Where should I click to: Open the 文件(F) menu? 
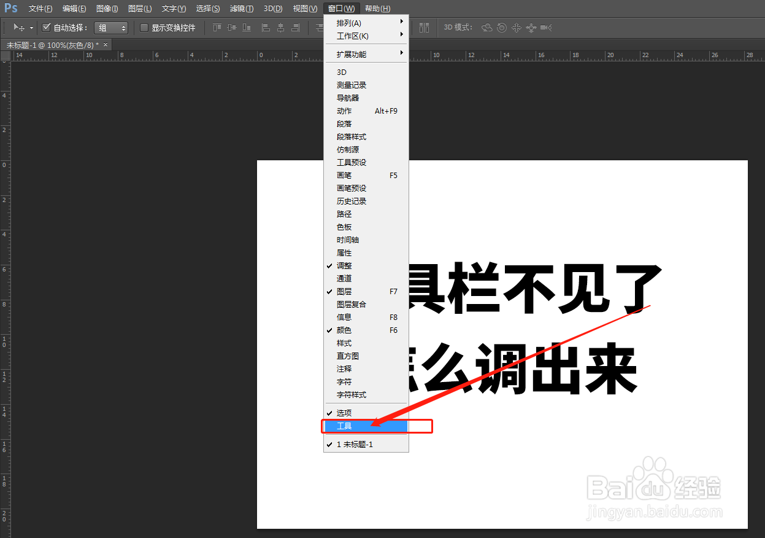(40, 9)
